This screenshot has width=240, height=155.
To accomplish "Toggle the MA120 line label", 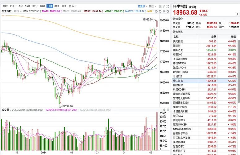I will coord(136,11).
